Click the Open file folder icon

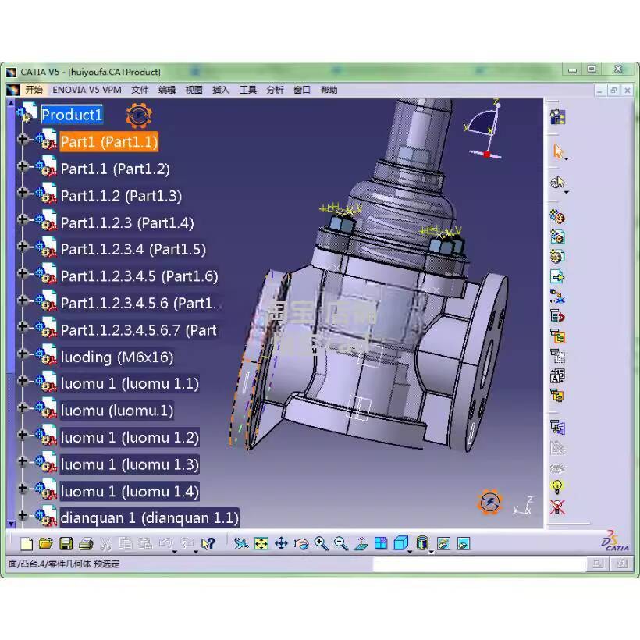46,544
